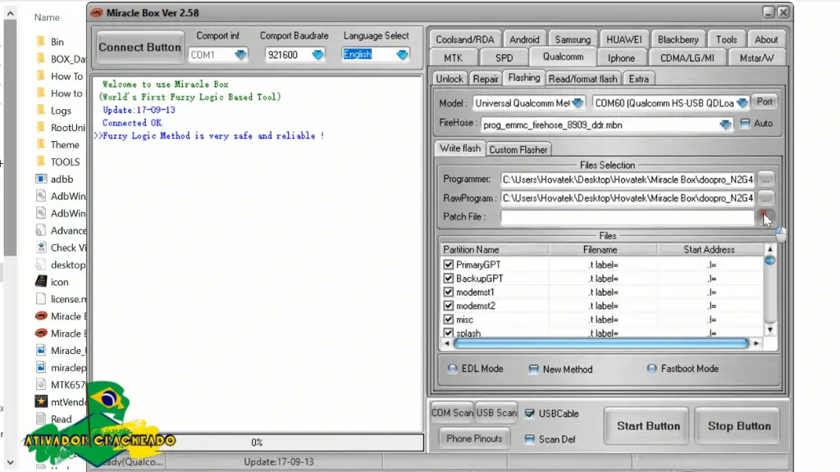
Task: Click the 0% progress bar
Action: click(257, 442)
